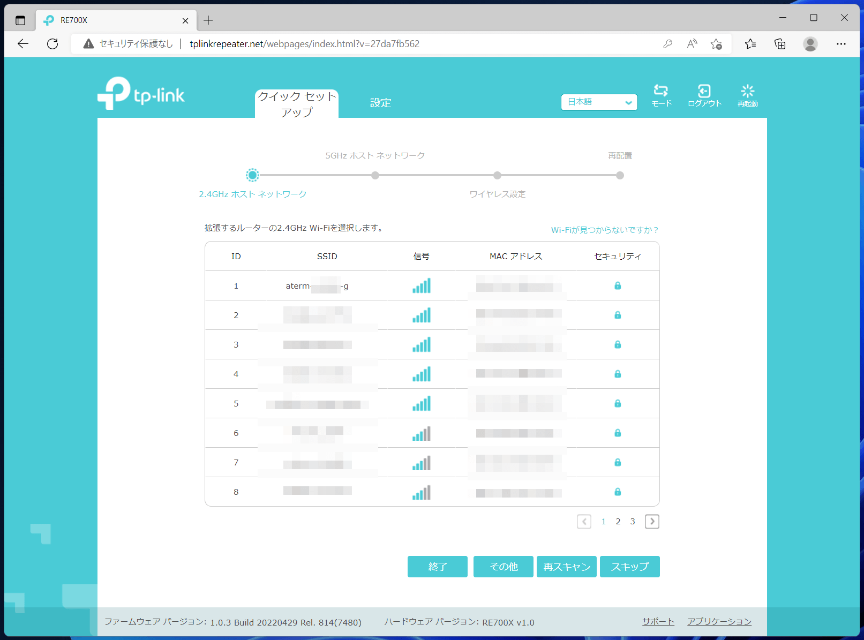Image resolution: width=864 pixels, height=640 pixels.
Task: Open the browser password key icon
Action: click(x=667, y=44)
